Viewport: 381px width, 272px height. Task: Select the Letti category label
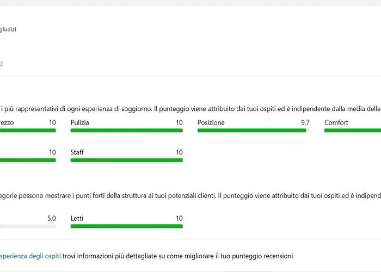[x=77, y=218]
